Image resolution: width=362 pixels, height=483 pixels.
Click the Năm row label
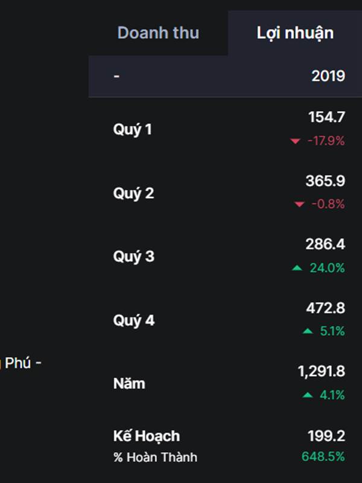[129, 383]
